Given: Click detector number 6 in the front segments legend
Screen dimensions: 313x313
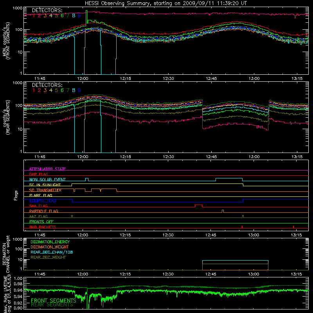Looking at the screenshot, I should (x=62, y=16).
